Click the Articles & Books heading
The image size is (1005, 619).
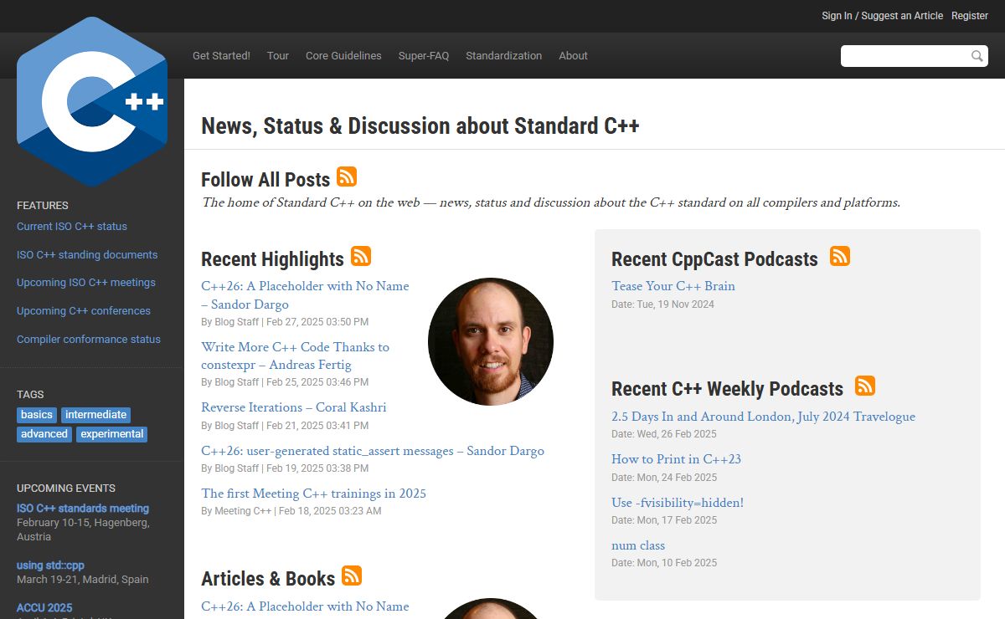[x=268, y=579]
